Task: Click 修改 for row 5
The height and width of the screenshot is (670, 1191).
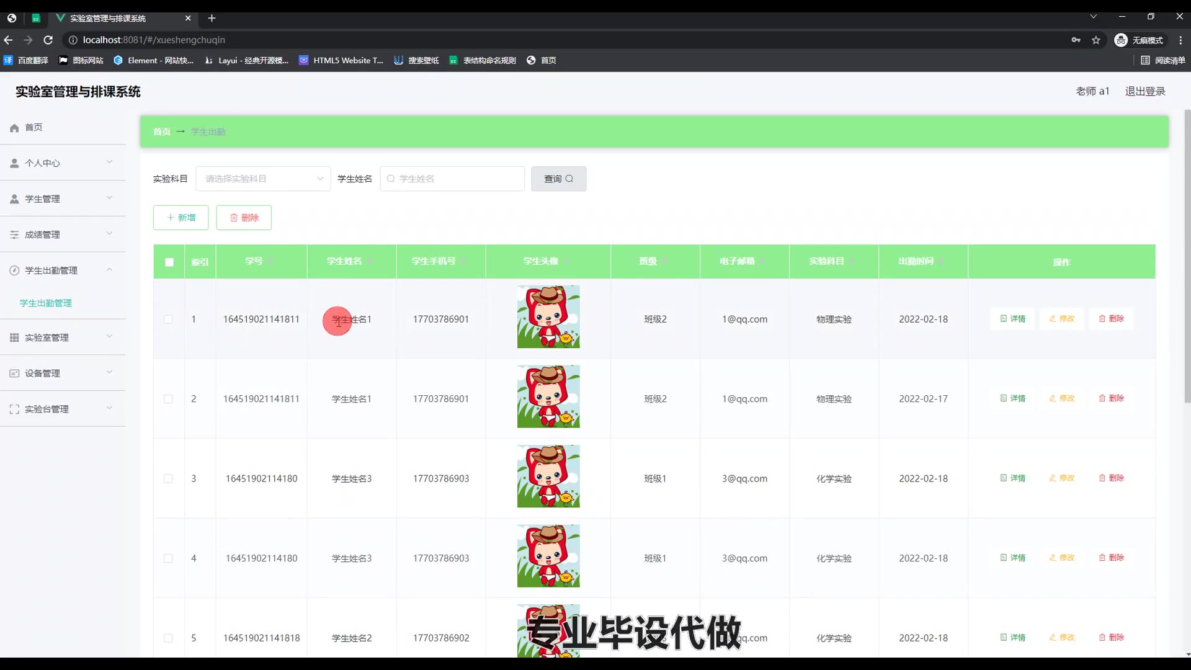Action: click(x=1061, y=637)
